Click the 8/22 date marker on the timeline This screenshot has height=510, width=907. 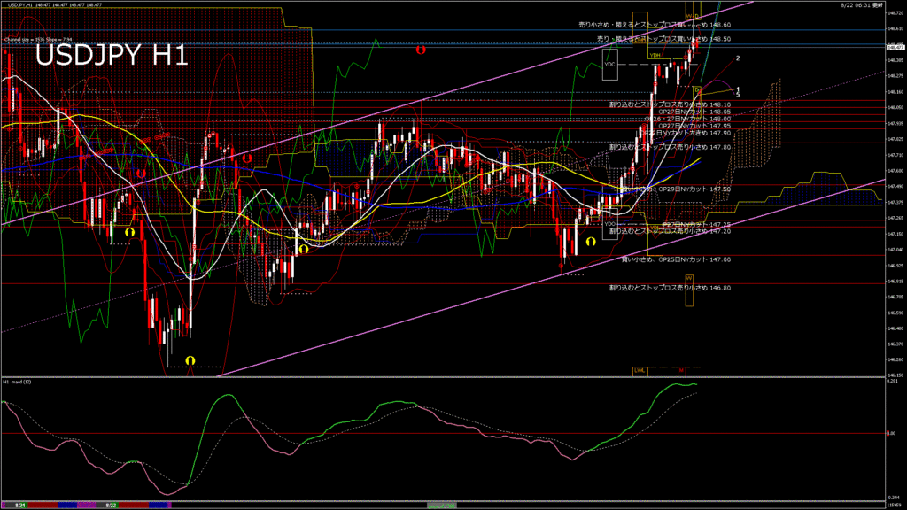point(112,505)
